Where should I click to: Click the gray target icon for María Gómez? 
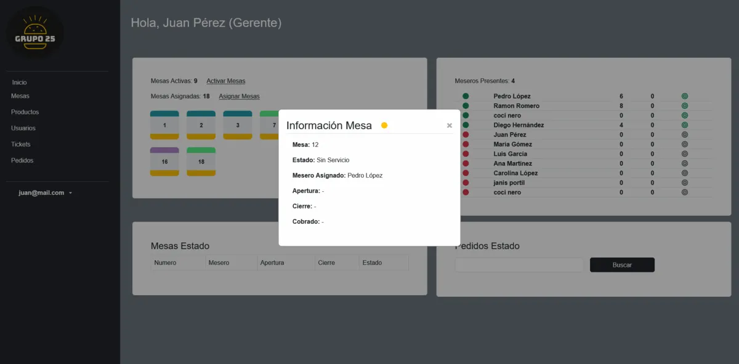pos(684,144)
